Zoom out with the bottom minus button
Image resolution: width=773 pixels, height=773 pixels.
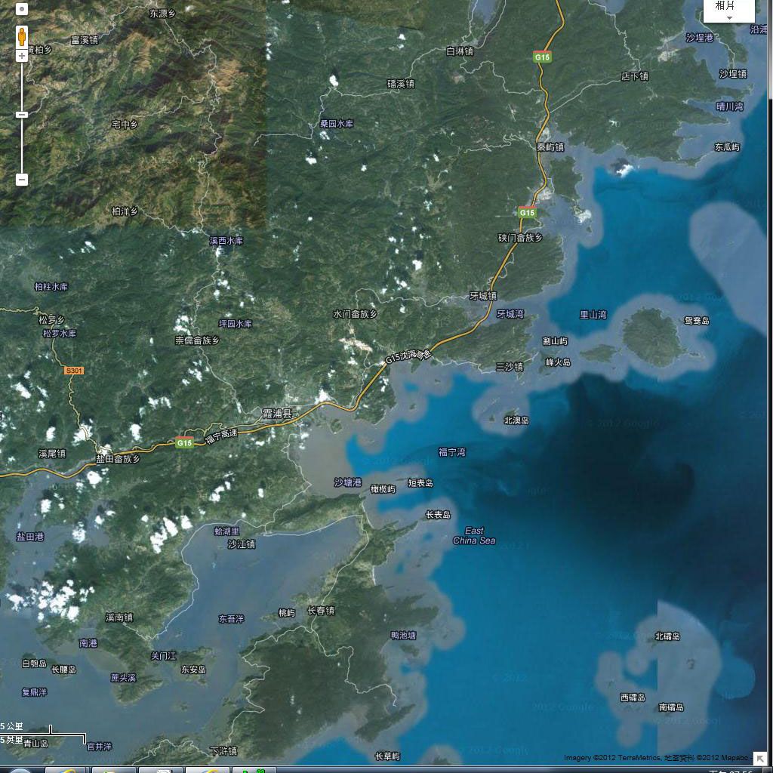click(x=22, y=180)
